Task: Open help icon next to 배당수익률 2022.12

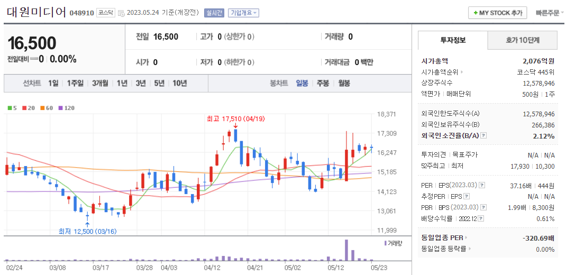Action: pyautogui.click(x=481, y=219)
